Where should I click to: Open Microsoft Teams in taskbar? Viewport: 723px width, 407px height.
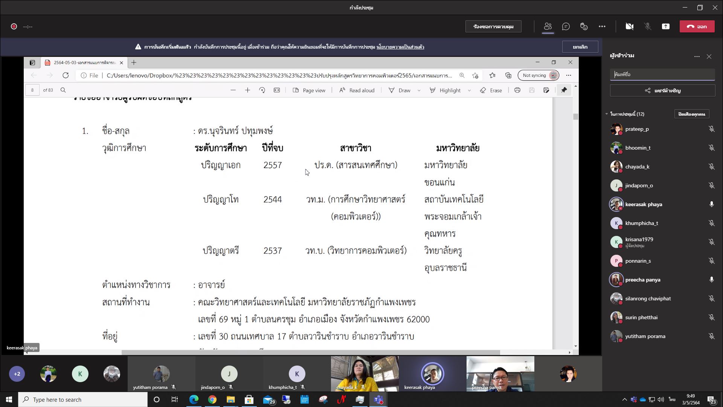point(378,399)
